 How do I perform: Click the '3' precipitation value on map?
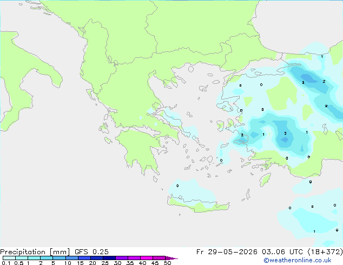tap(303, 83)
